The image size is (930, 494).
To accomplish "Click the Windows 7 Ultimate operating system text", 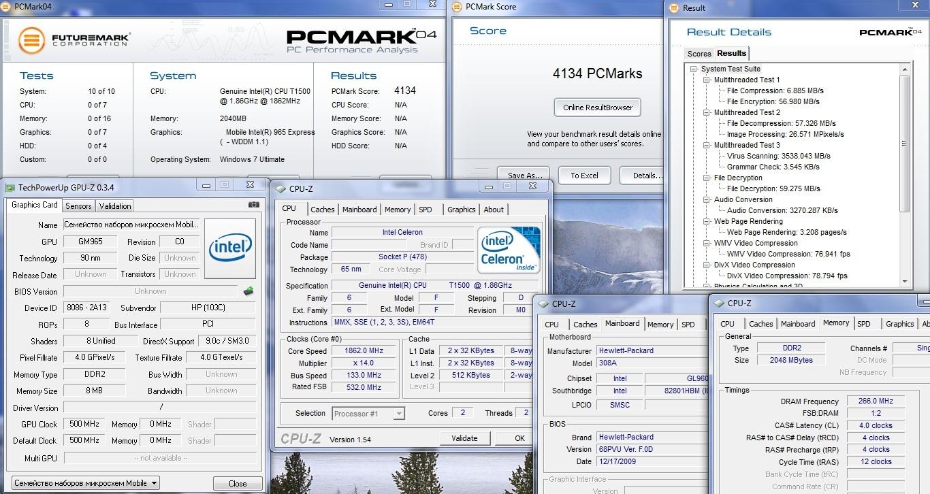I will point(252,159).
